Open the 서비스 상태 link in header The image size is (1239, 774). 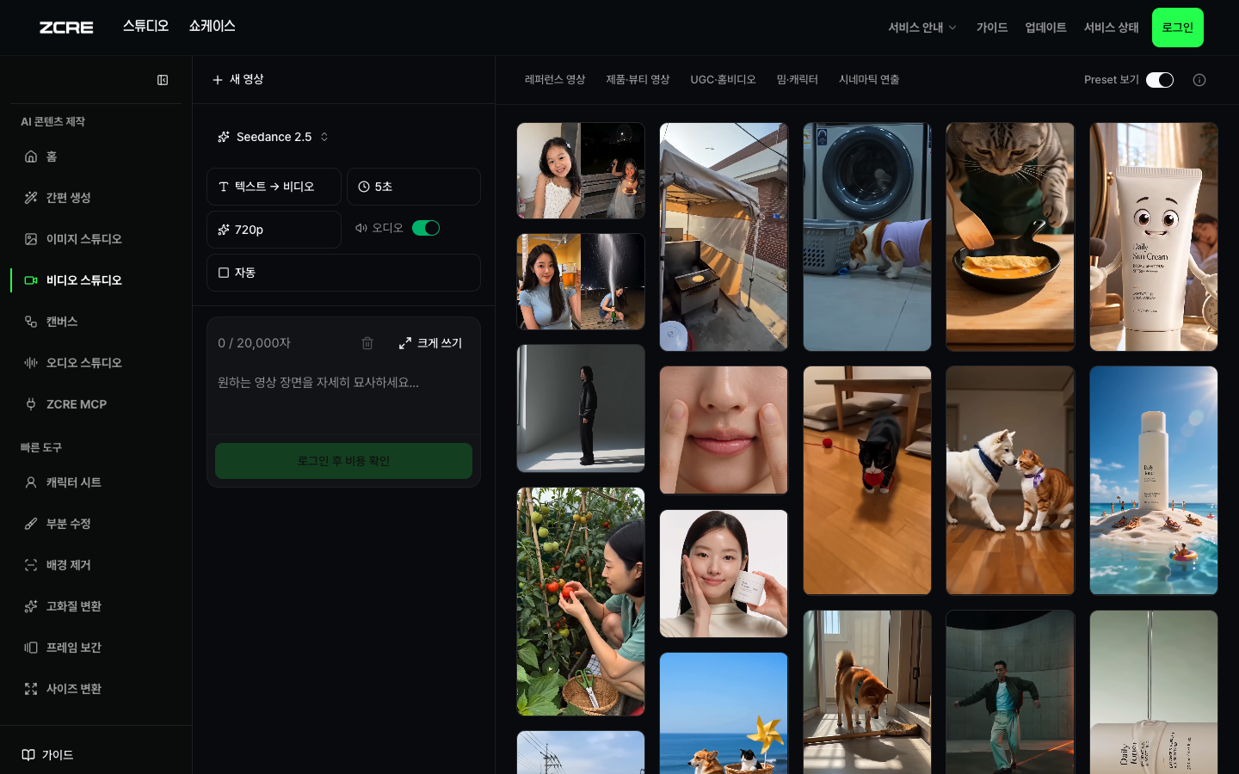point(1112,28)
